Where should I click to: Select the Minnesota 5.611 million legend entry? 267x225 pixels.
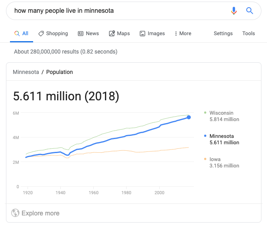pyautogui.click(x=224, y=139)
